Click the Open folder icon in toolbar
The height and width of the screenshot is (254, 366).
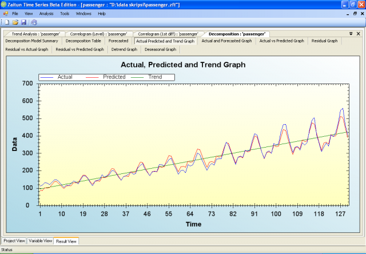point(15,22)
